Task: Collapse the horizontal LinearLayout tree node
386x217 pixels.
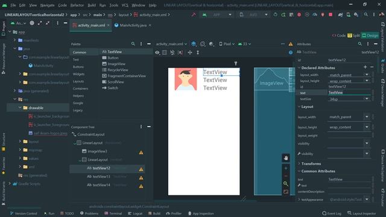Action: [x=75, y=143]
